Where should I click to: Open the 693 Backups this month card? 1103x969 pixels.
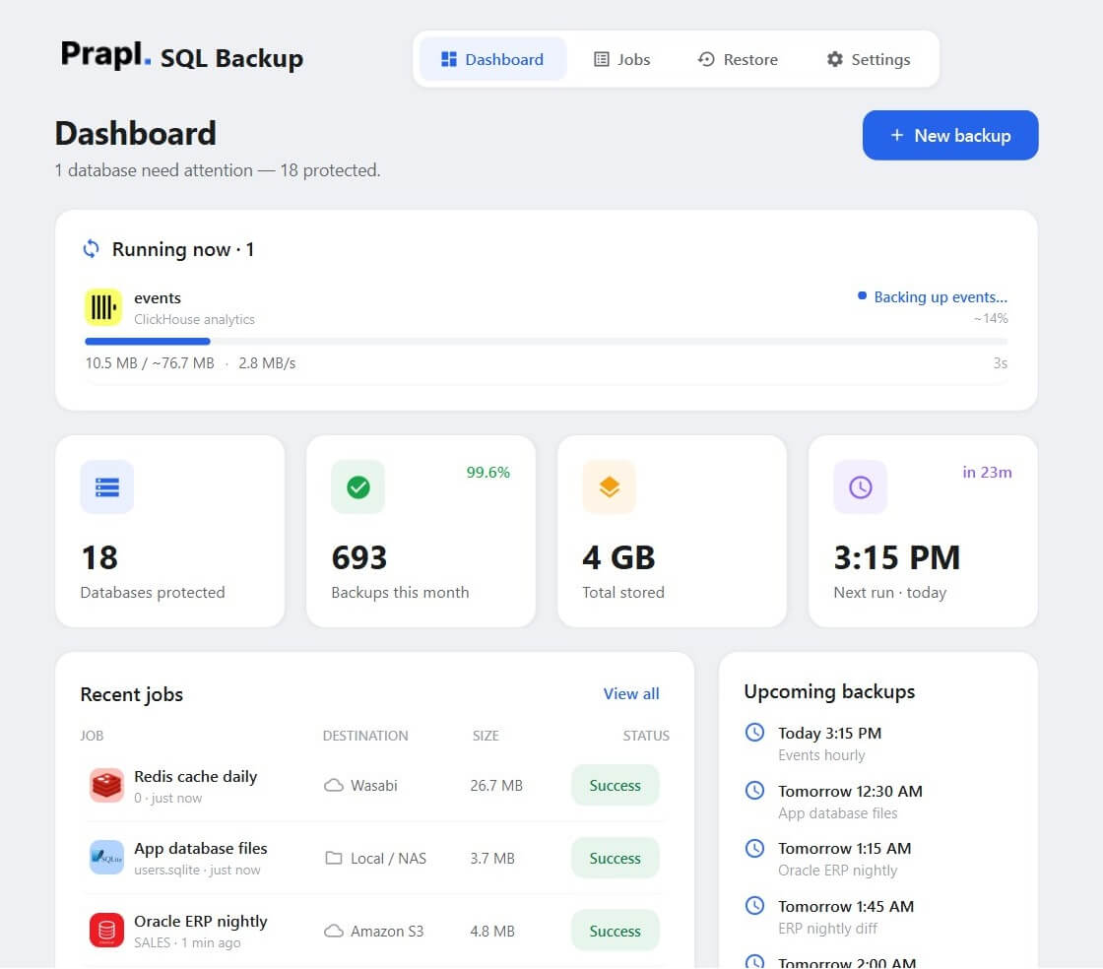tap(421, 531)
